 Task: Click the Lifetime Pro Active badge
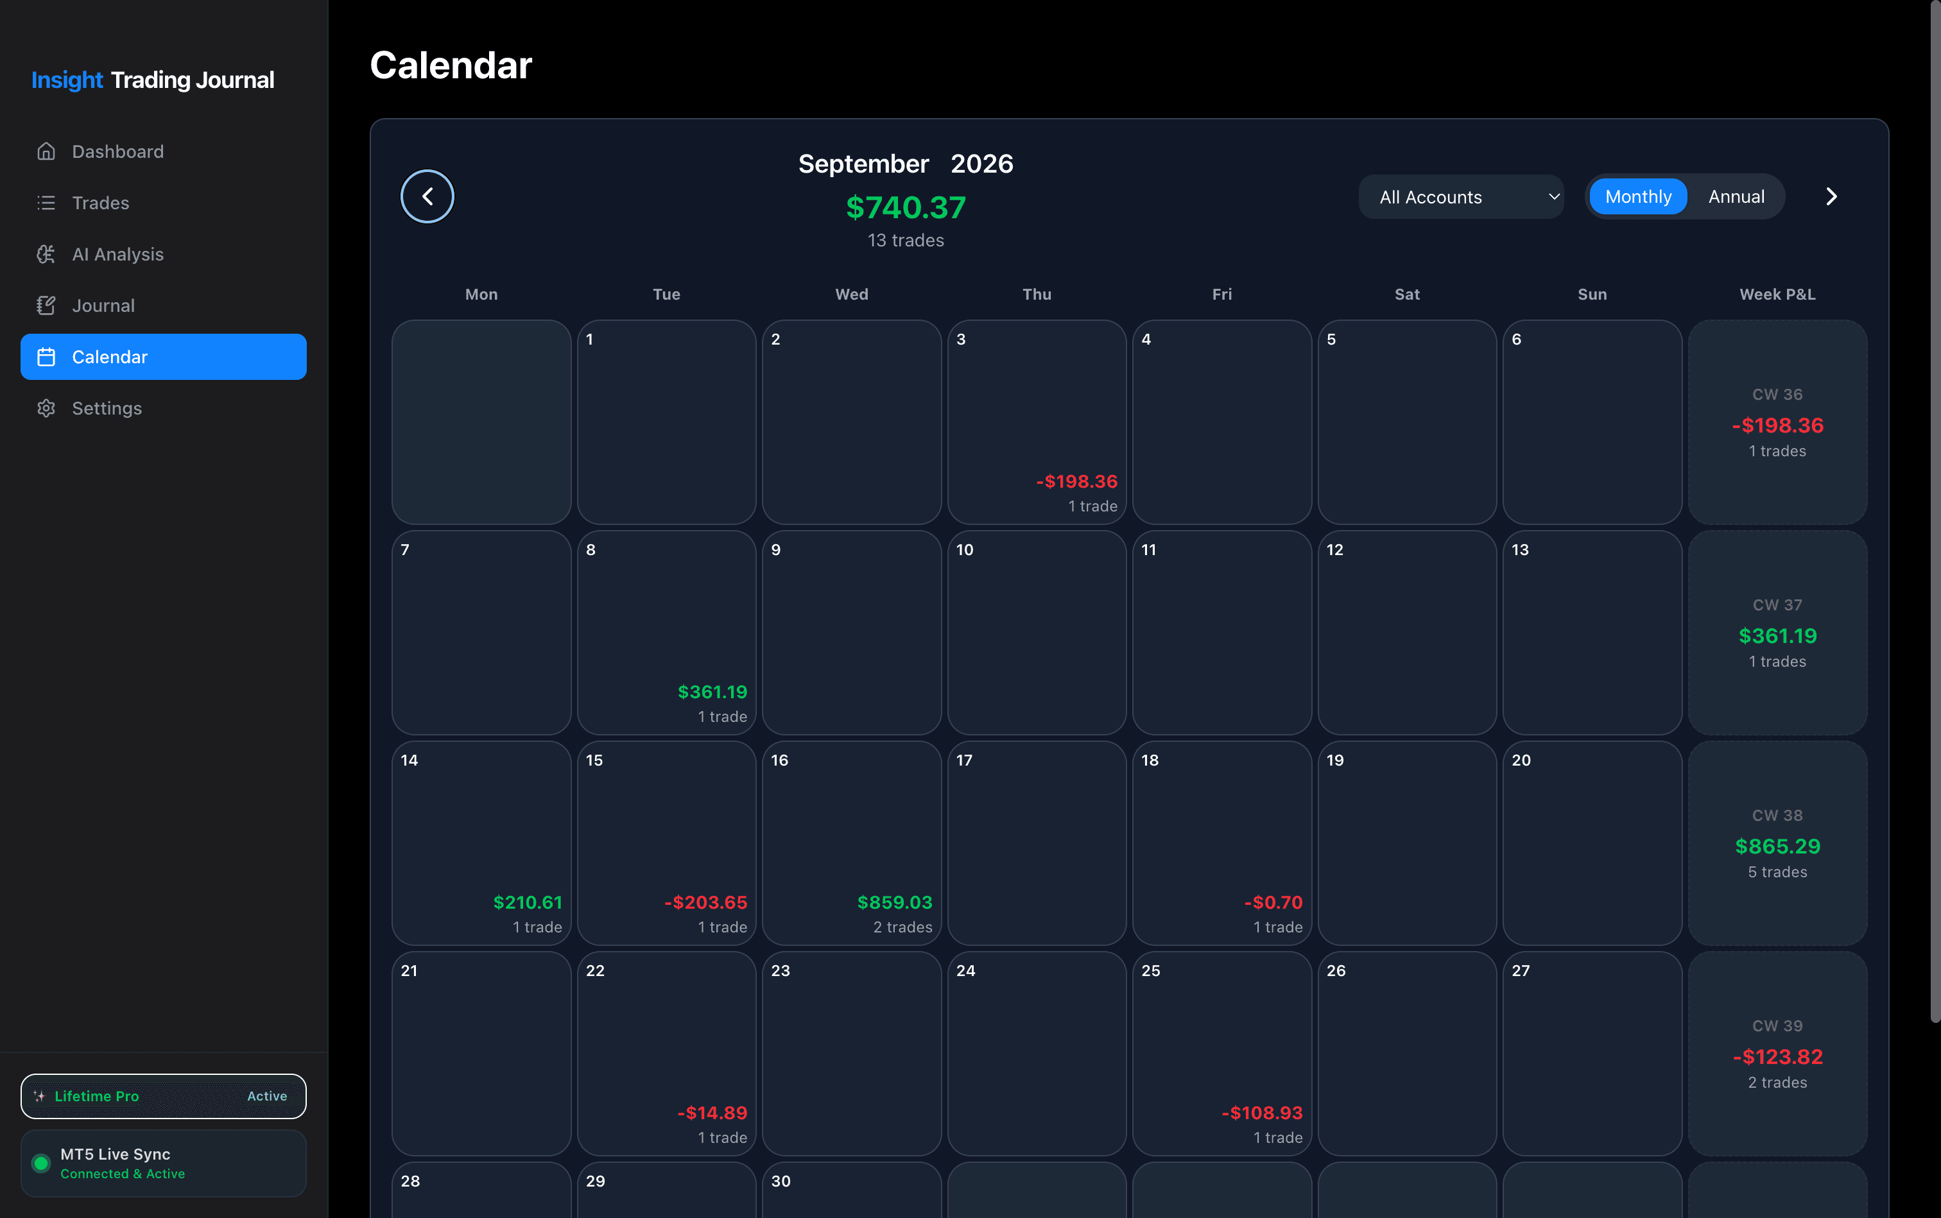(164, 1095)
